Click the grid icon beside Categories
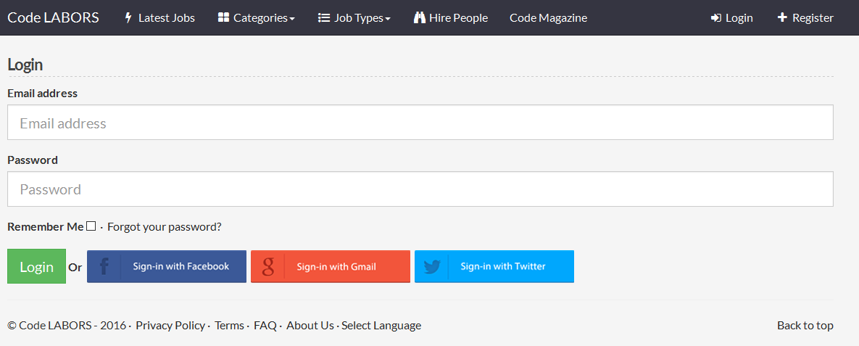This screenshot has width=859, height=346. point(223,17)
